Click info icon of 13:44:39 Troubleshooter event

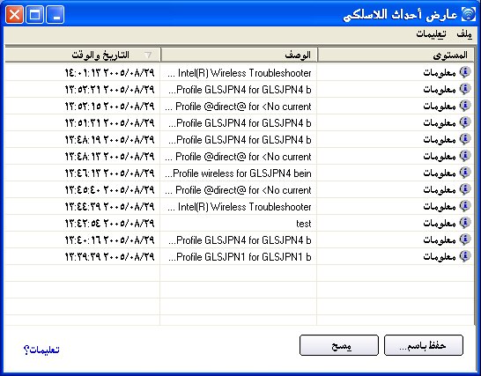coord(465,206)
